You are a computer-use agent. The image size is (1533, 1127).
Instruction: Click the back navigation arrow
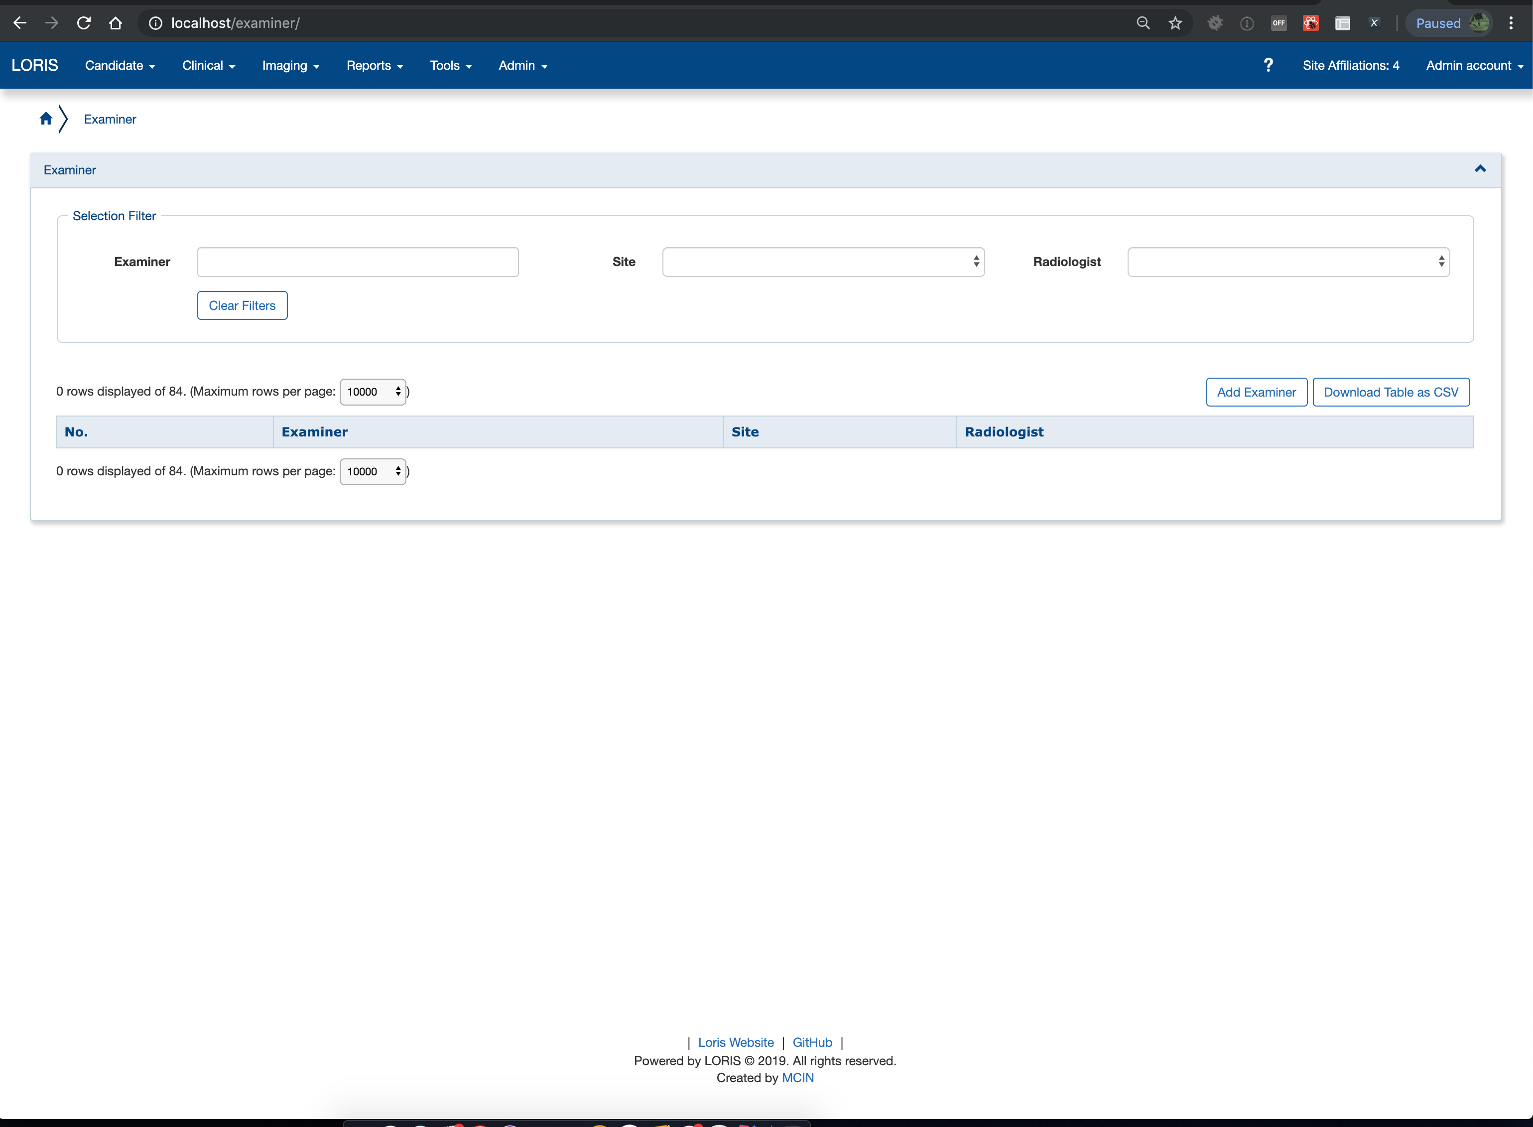click(20, 22)
